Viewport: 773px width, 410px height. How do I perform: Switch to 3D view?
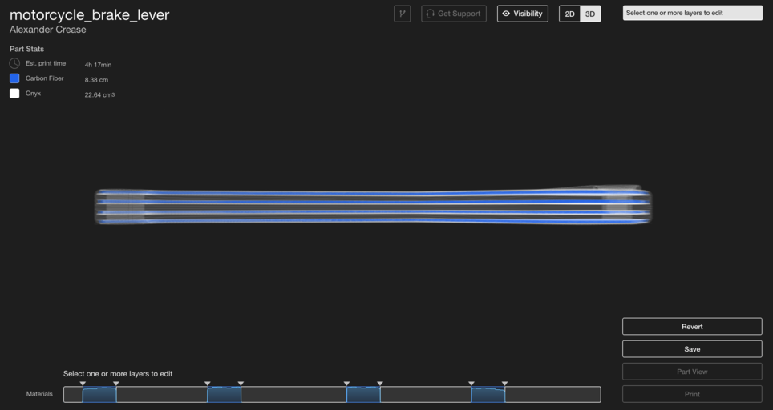[590, 14]
